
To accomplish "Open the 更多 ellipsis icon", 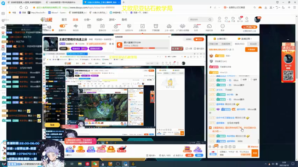I will [x=222, y=26].
